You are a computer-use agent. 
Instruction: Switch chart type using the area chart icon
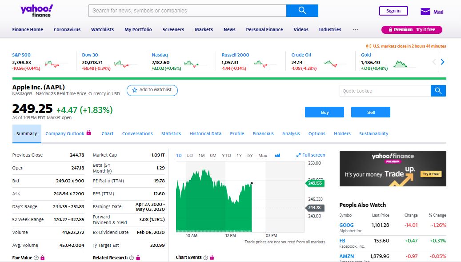277,155
